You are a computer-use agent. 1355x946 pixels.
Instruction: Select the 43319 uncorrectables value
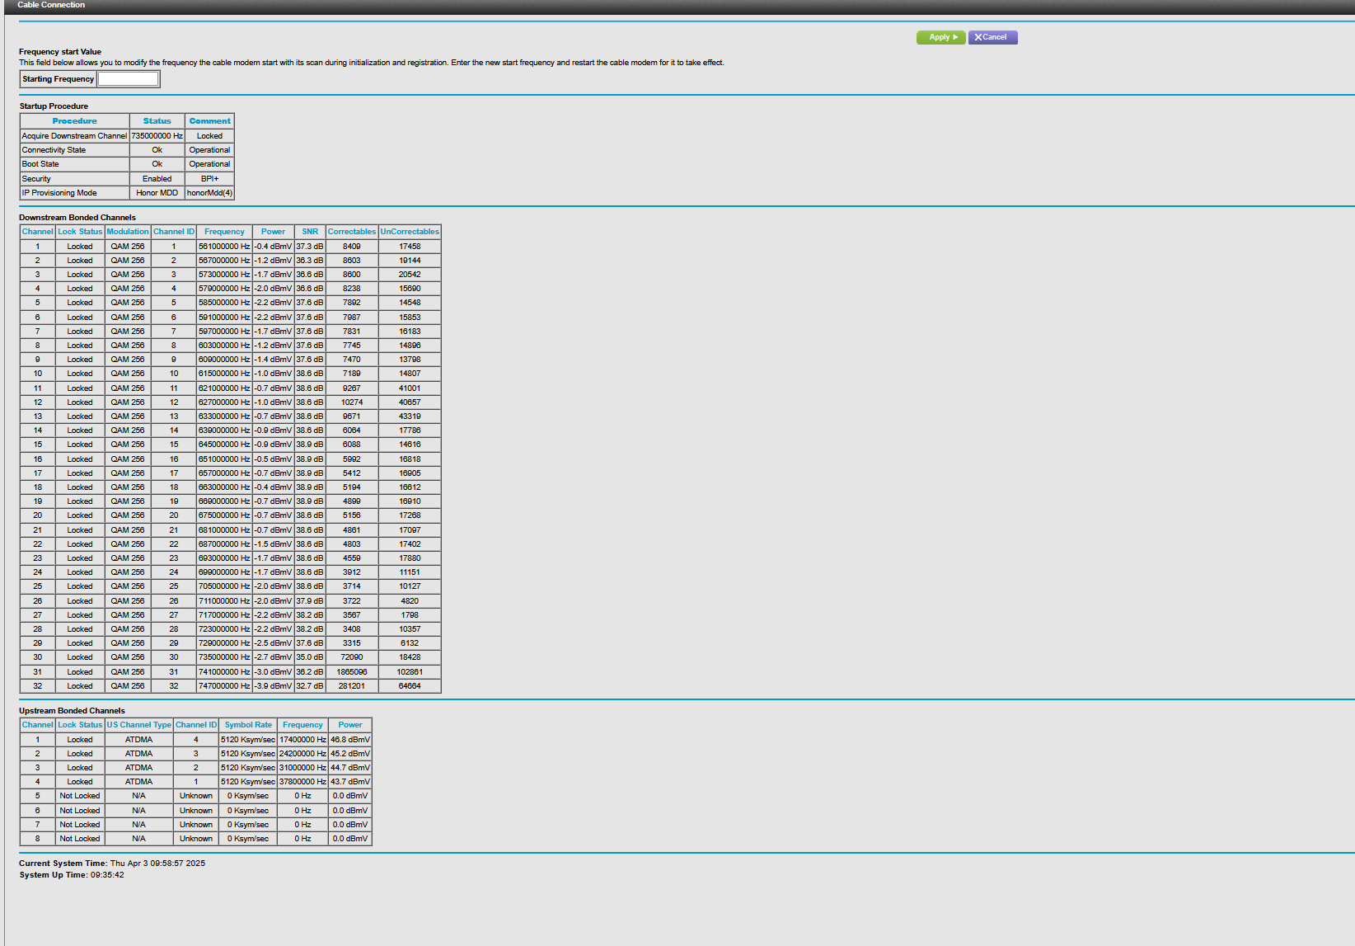point(410,417)
